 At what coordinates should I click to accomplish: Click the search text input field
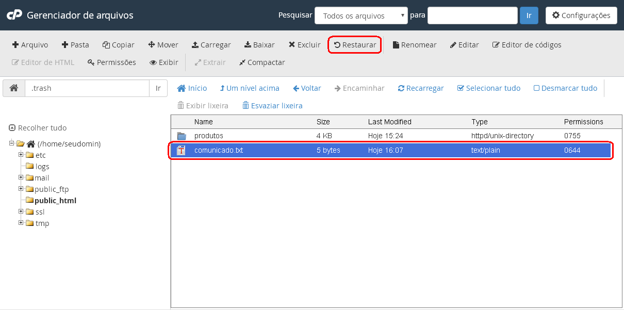[472, 15]
